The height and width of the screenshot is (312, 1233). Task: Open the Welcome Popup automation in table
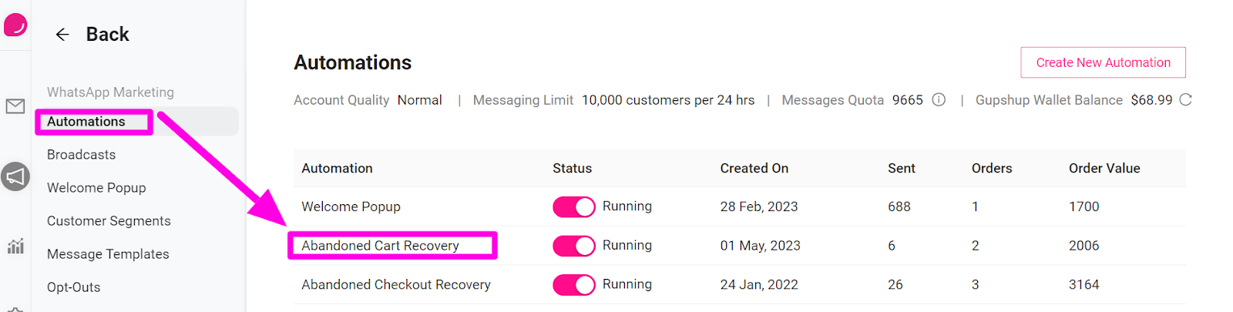(x=351, y=206)
